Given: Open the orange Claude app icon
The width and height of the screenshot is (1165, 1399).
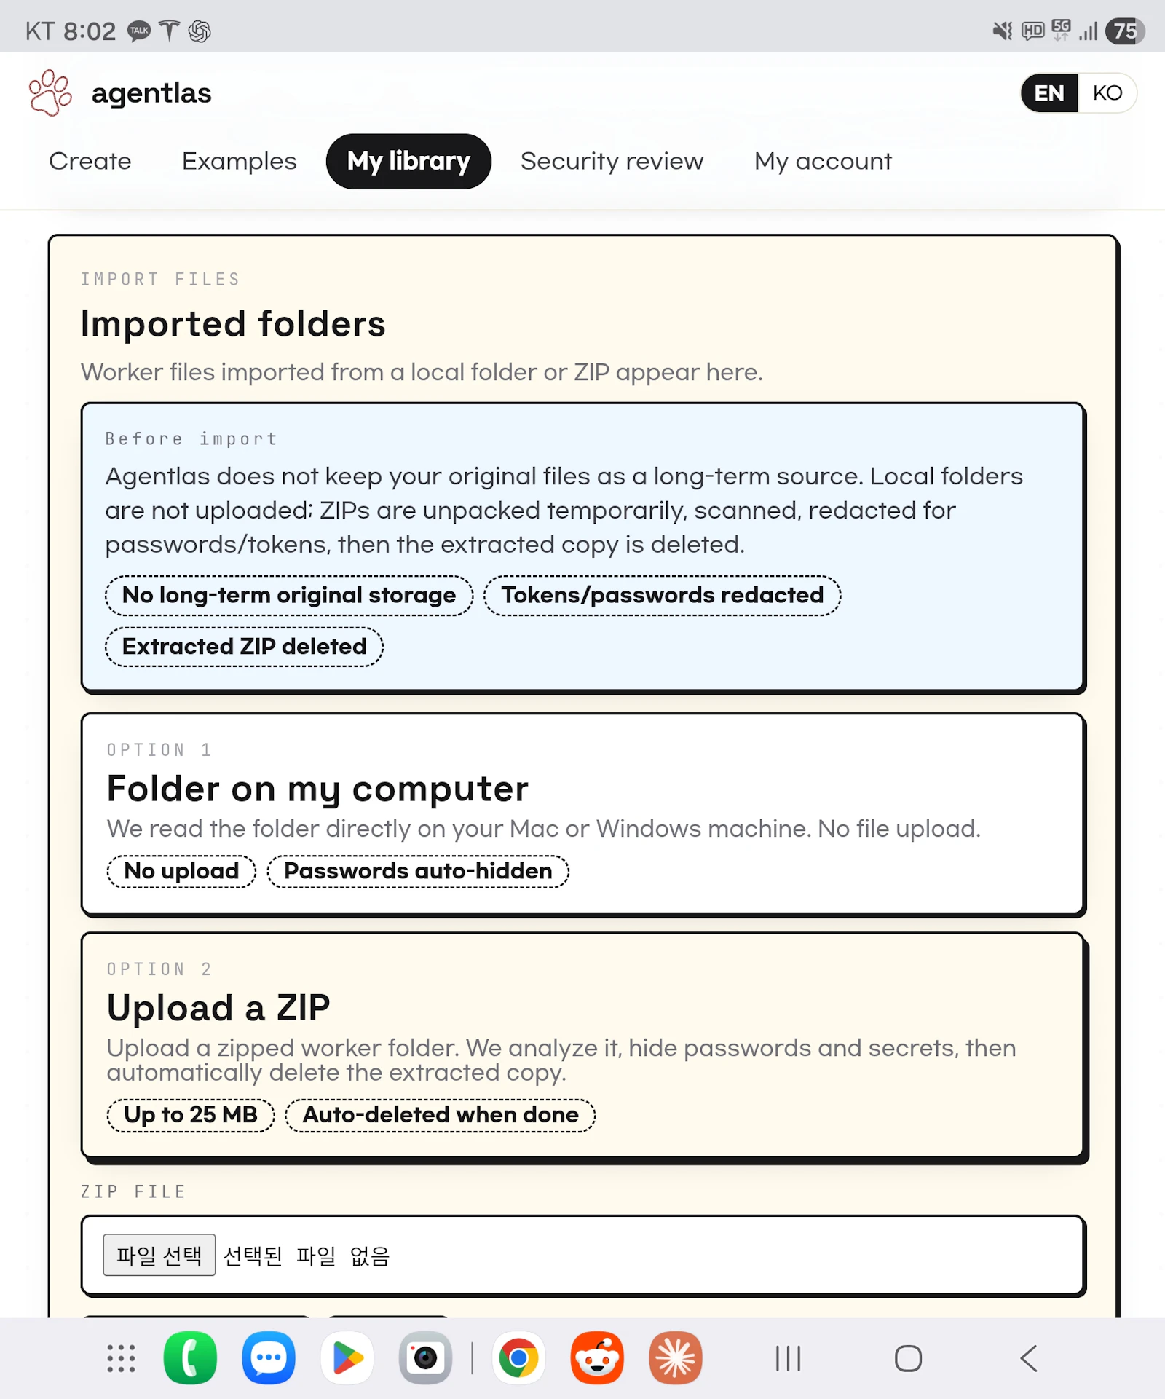Looking at the screenshot, I should (x=676, y=1358).
